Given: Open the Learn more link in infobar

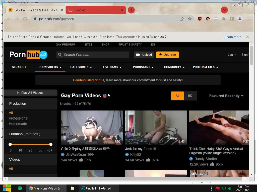Looking at the screenshot, I should (x=233, y=37).
